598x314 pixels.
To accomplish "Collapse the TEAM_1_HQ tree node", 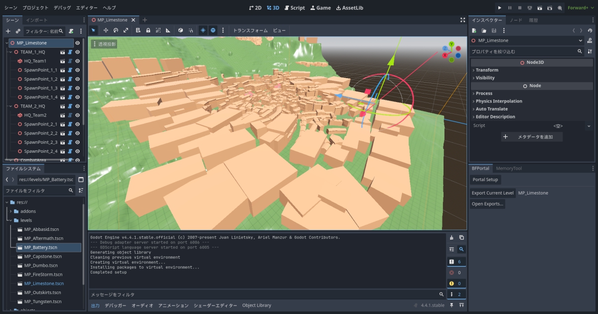I will 11,52.
